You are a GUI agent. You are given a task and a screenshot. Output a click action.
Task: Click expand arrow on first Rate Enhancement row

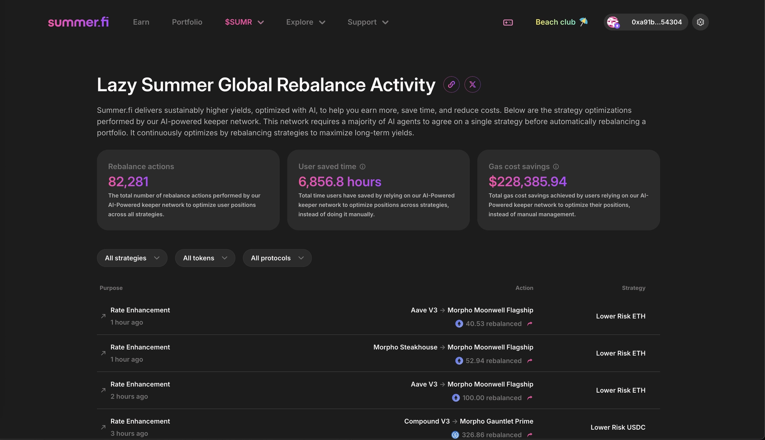click(x=103, y=316)
